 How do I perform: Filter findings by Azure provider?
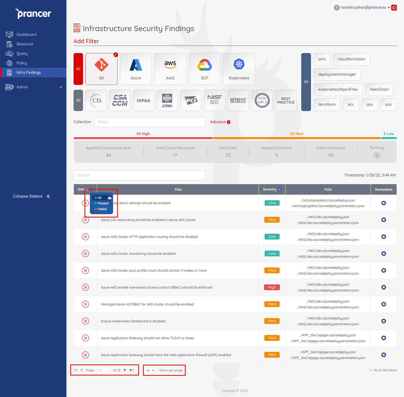point(136,69)
